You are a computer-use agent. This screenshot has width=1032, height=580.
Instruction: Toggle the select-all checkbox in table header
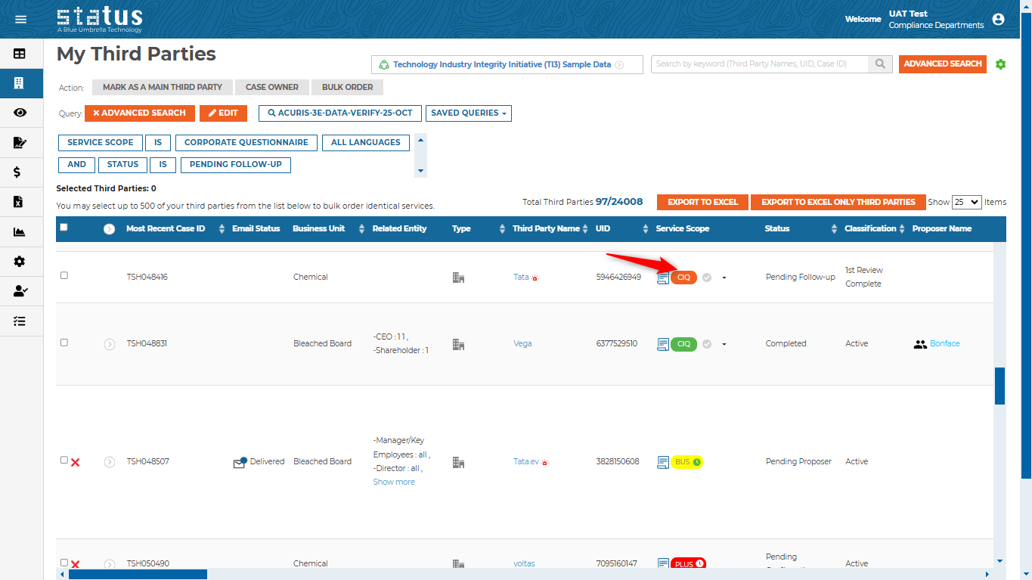point(64,227)
